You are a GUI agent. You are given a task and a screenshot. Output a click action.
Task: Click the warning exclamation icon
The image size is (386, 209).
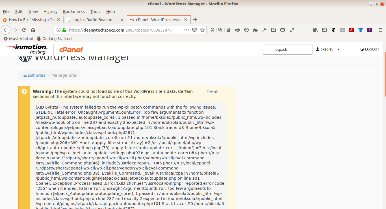pyautogui.click(x=24, y=91)
